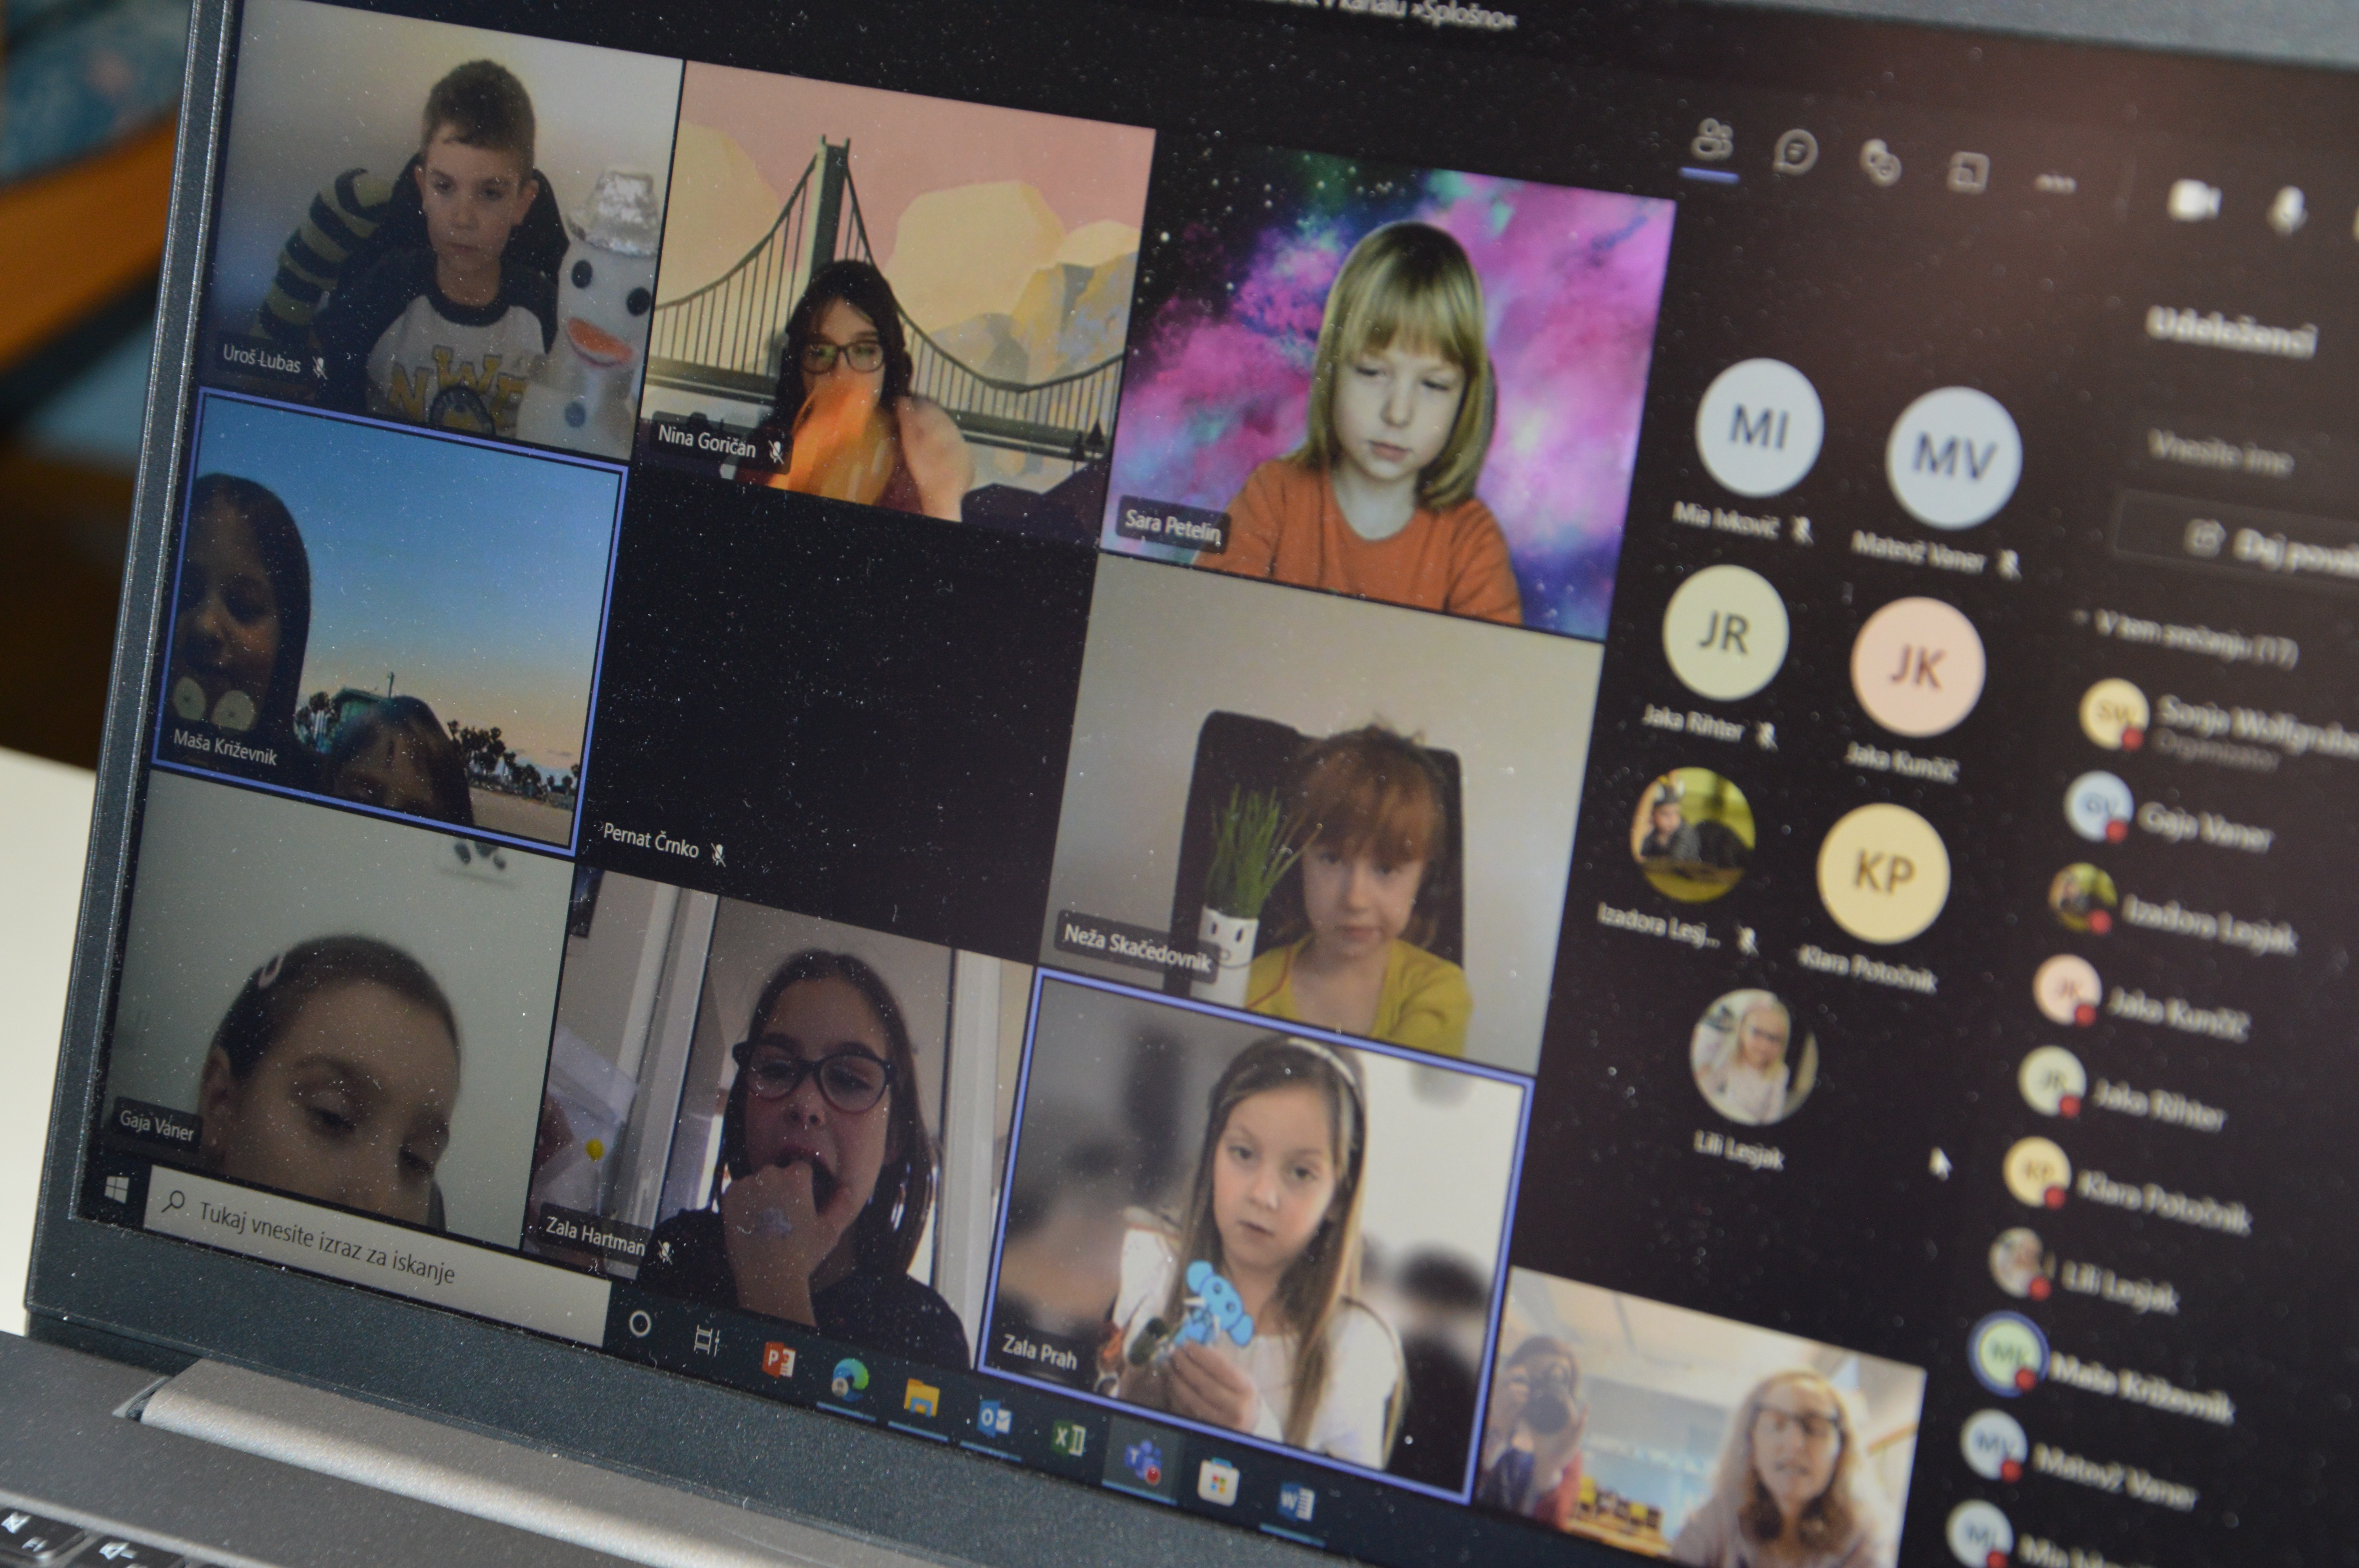The width and height of the screenshot is (2359, 1568).
Task: Toggle the camera in the meeting toolbar
Action: point(2194,201)
